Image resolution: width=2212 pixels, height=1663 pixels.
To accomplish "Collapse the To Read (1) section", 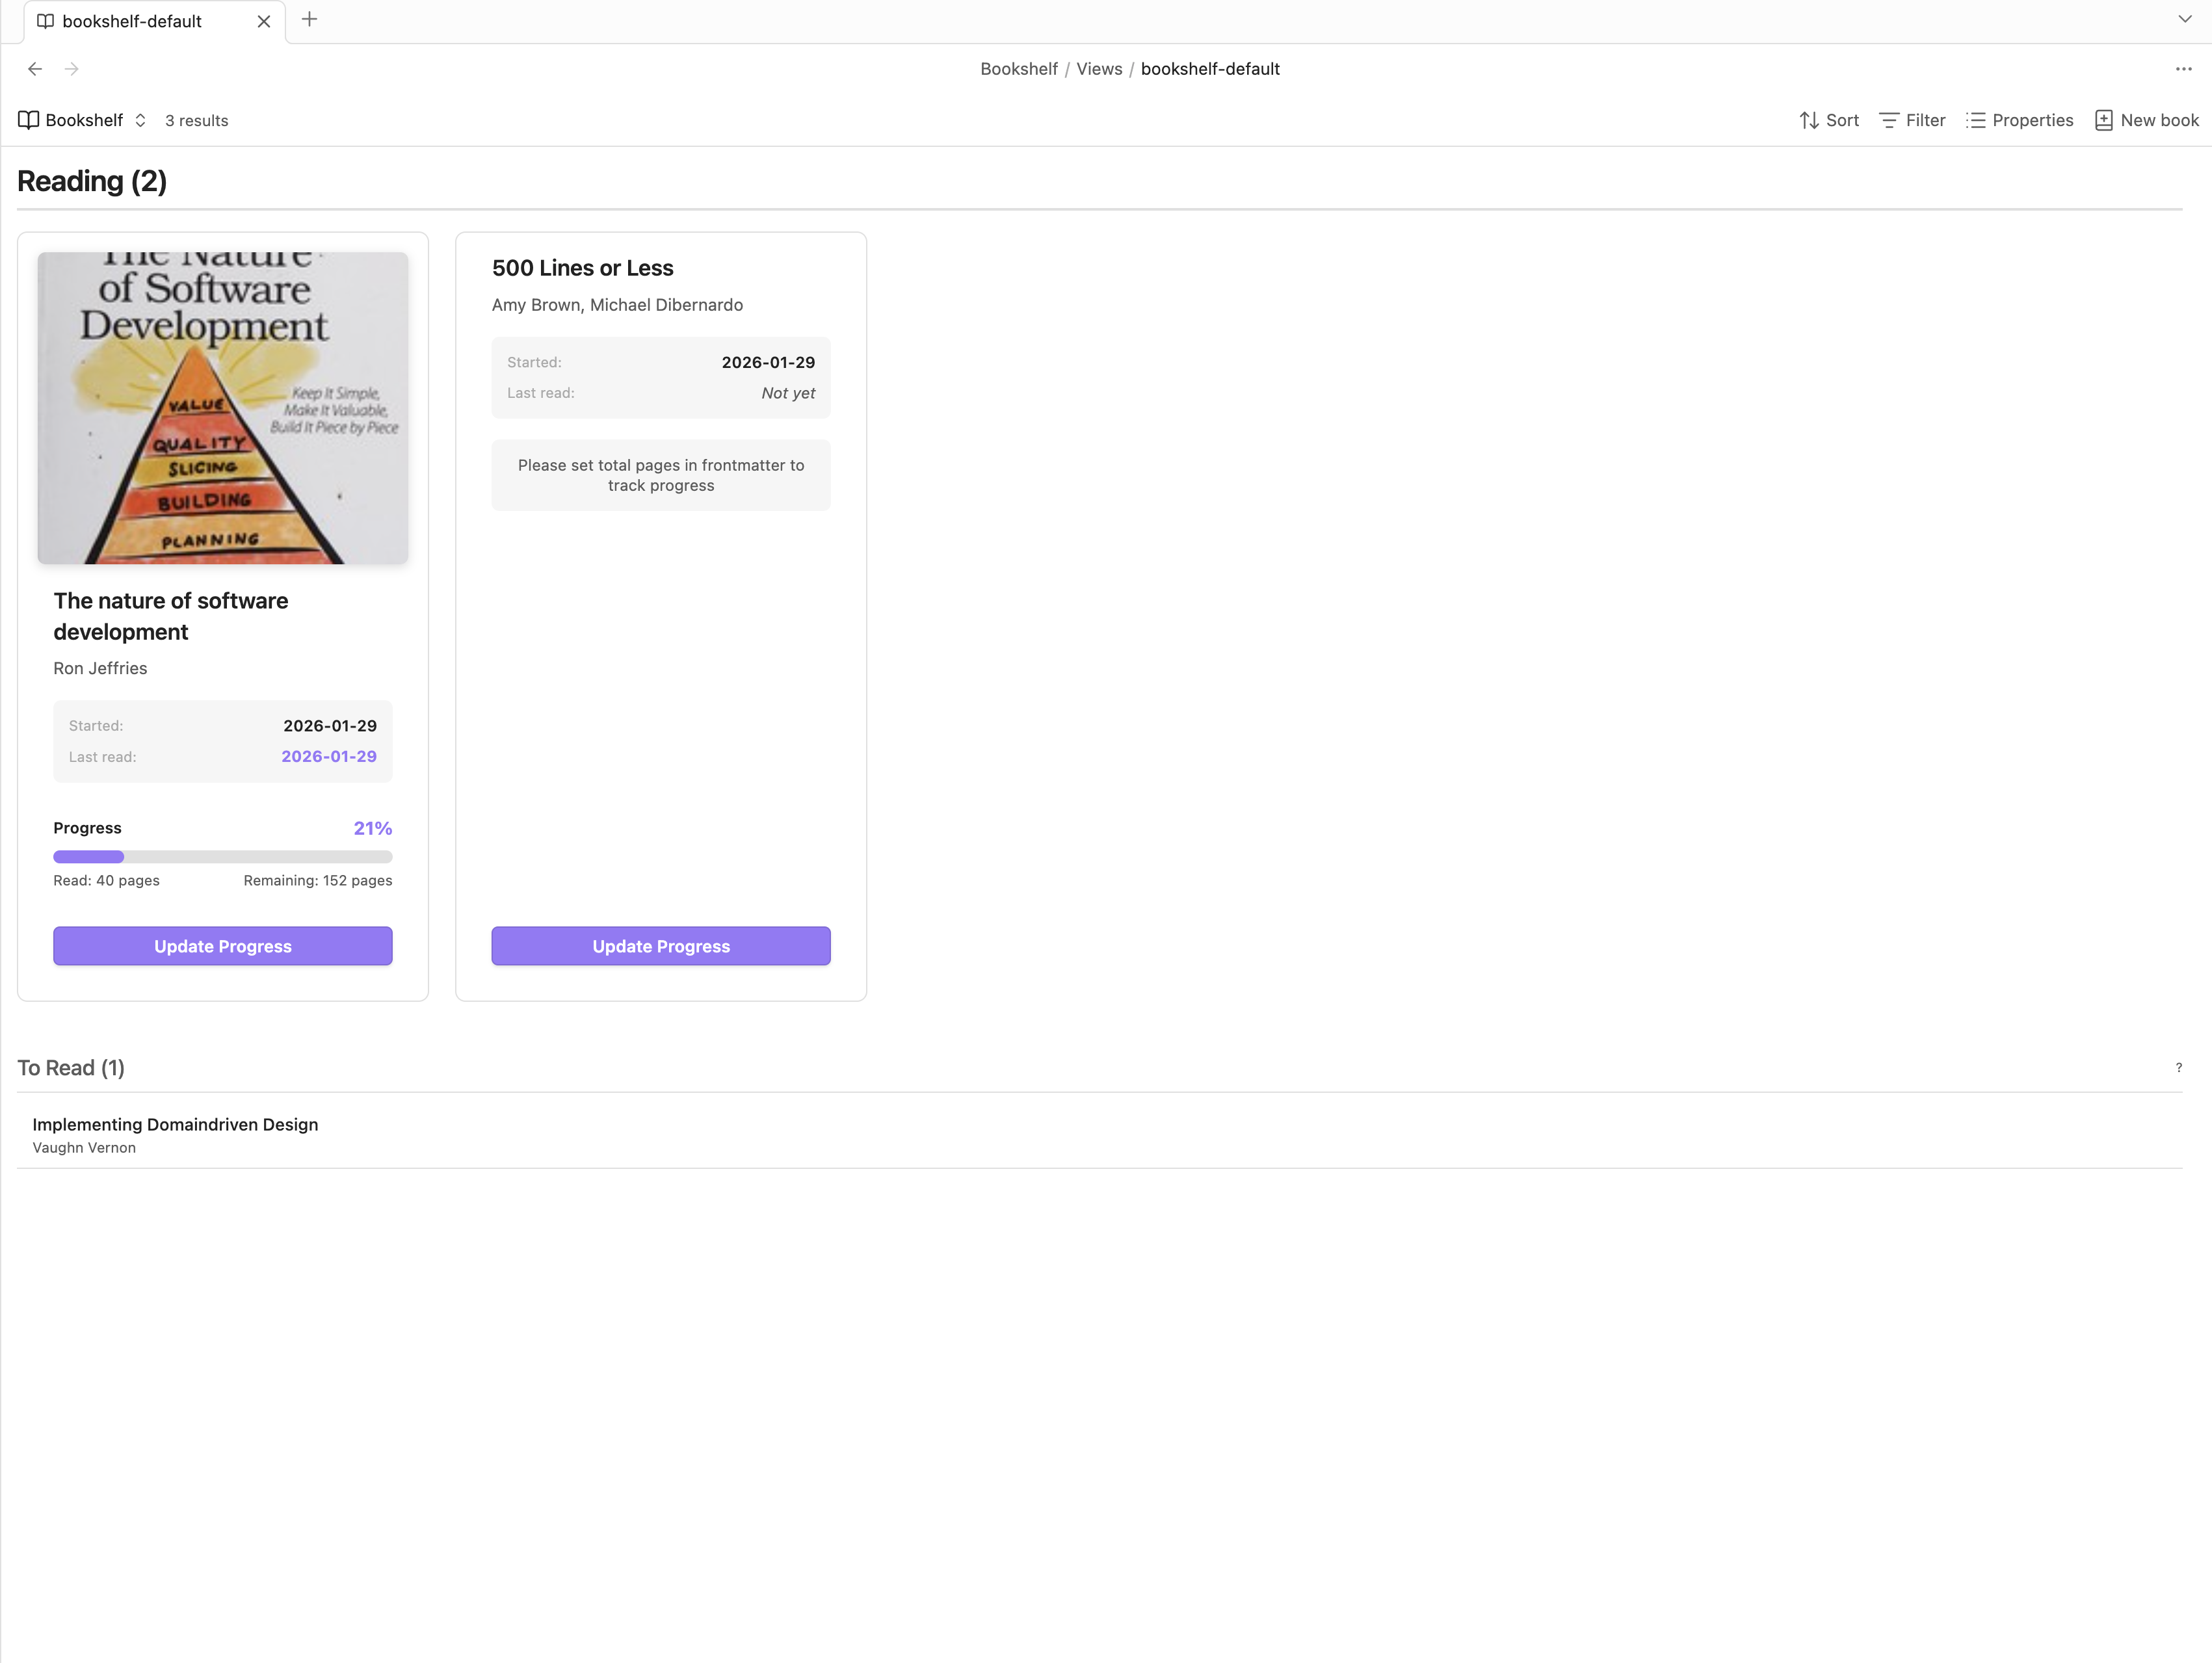I will point(71,1068).
